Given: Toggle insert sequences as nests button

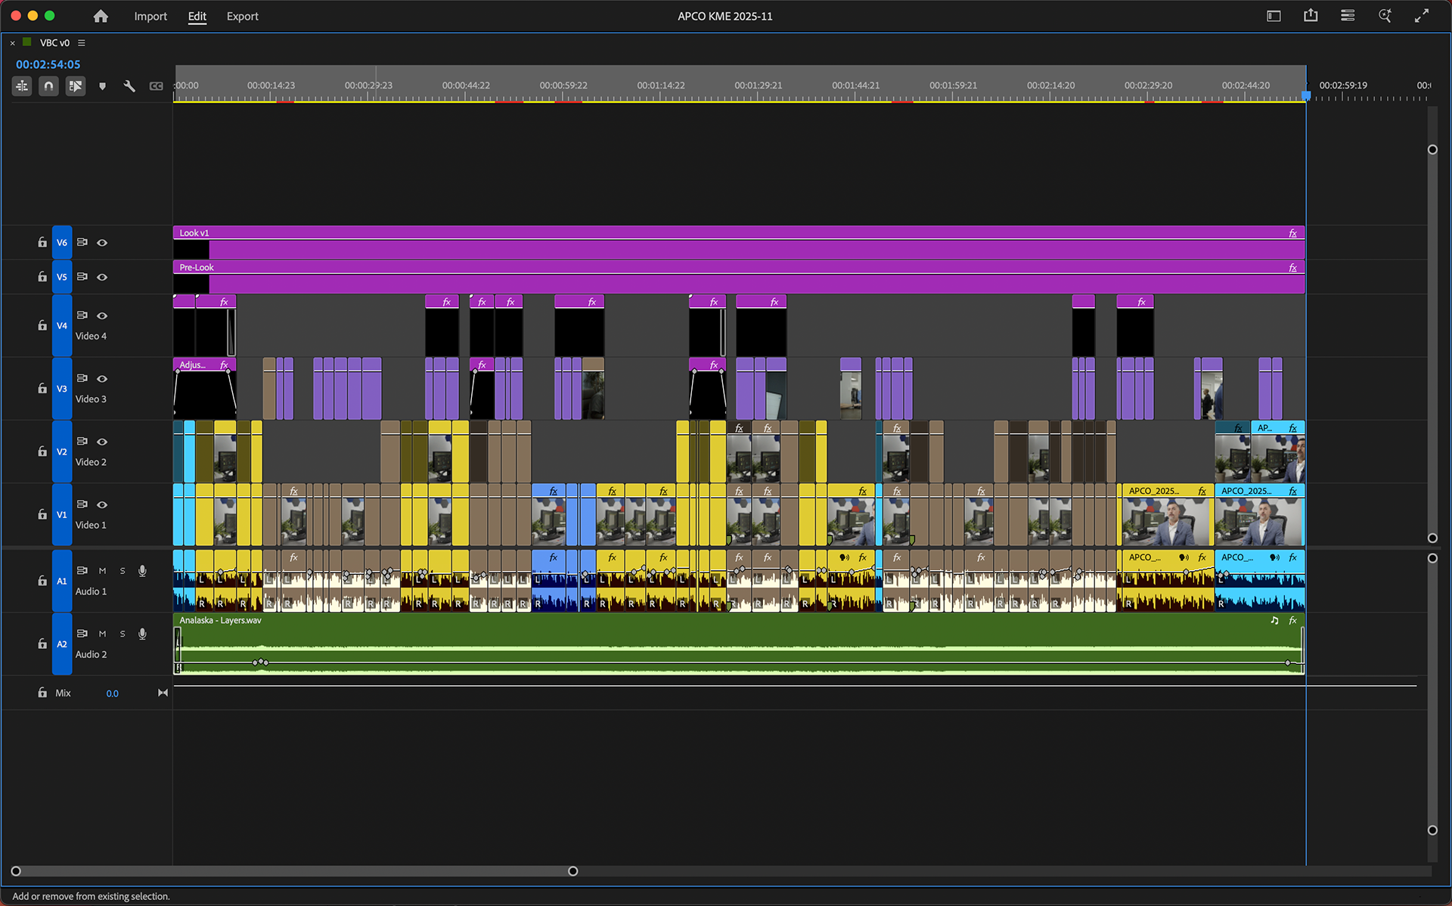Looking at the screenshot, I should [x=22, y=86].
